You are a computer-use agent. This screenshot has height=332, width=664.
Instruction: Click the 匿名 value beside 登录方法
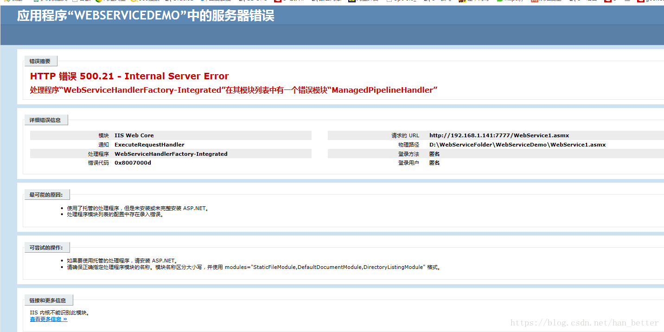[434, 154]
